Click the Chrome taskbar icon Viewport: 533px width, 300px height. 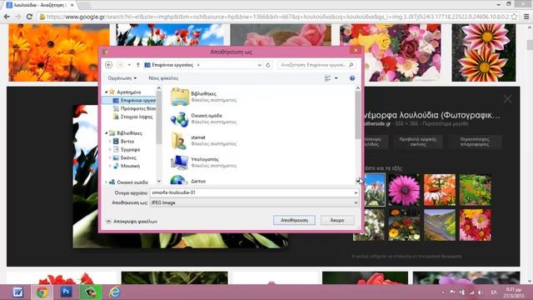[42, 292]
